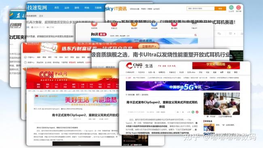Open the 学党史 red banner on 中华网

coord(216,66)
